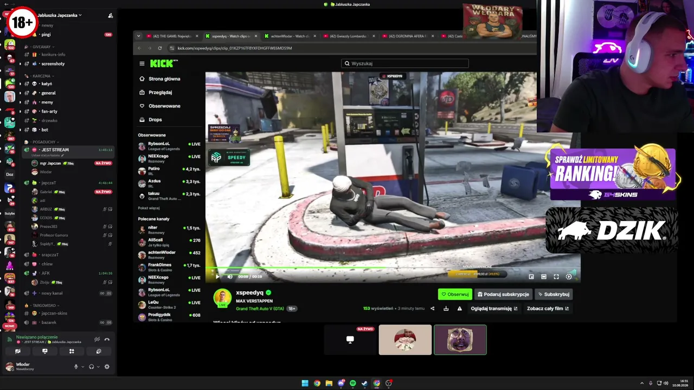694x390 pixels.
Task: Seek on the clip progress bar
Action: (x=393, y=268)
